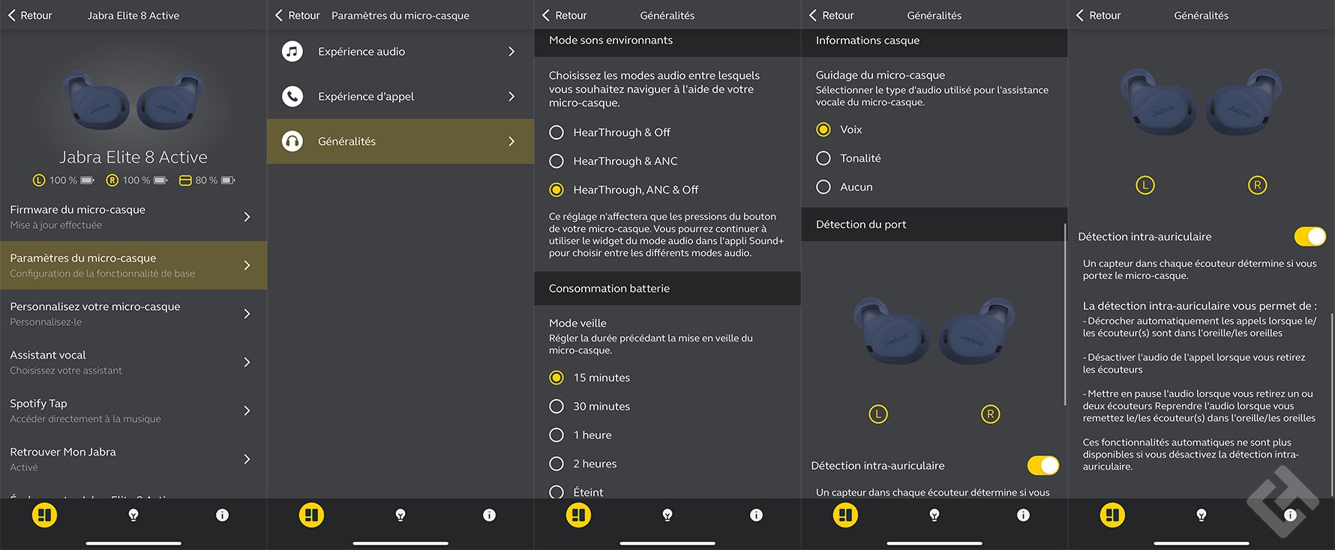1335x550 pixels.
Task: Tap earbuds image under Détection du port
Action: point(934,330)
